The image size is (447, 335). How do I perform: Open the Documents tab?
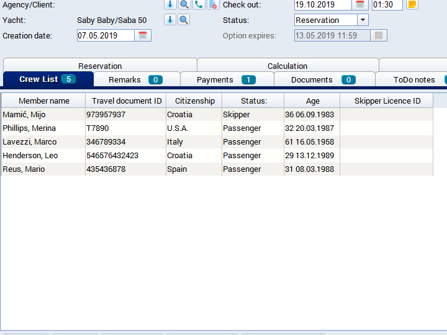click(323, 79)
